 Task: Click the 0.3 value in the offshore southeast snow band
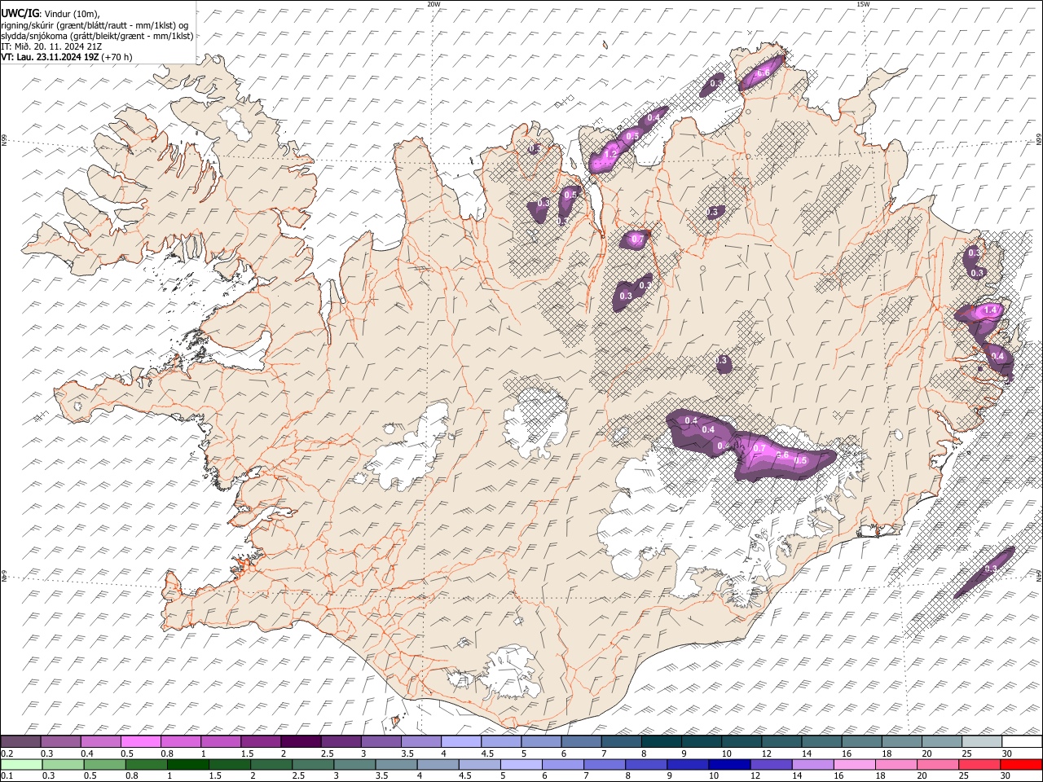tap(991, 569)
